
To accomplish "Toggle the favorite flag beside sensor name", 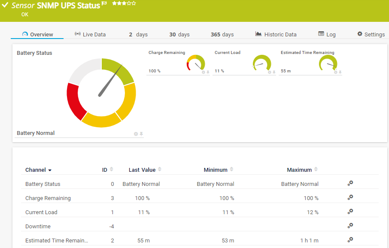I will point(104,4).
